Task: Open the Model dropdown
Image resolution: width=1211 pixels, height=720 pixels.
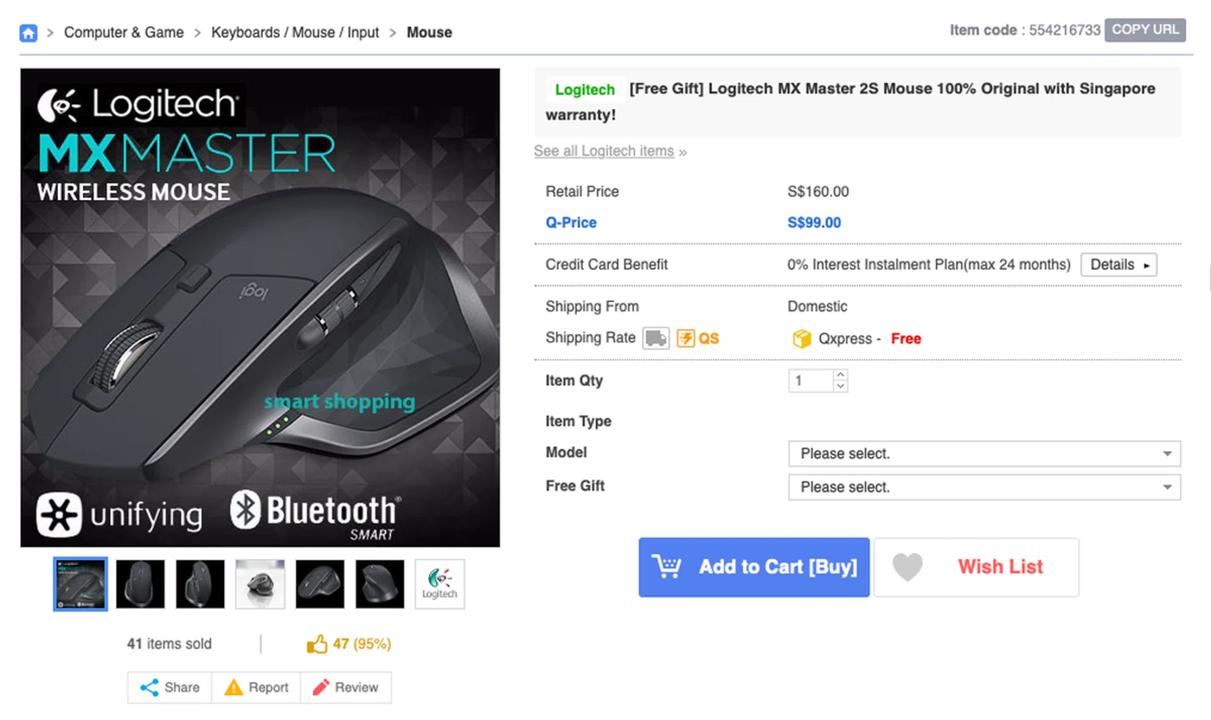Action: (x=984, y=454)
